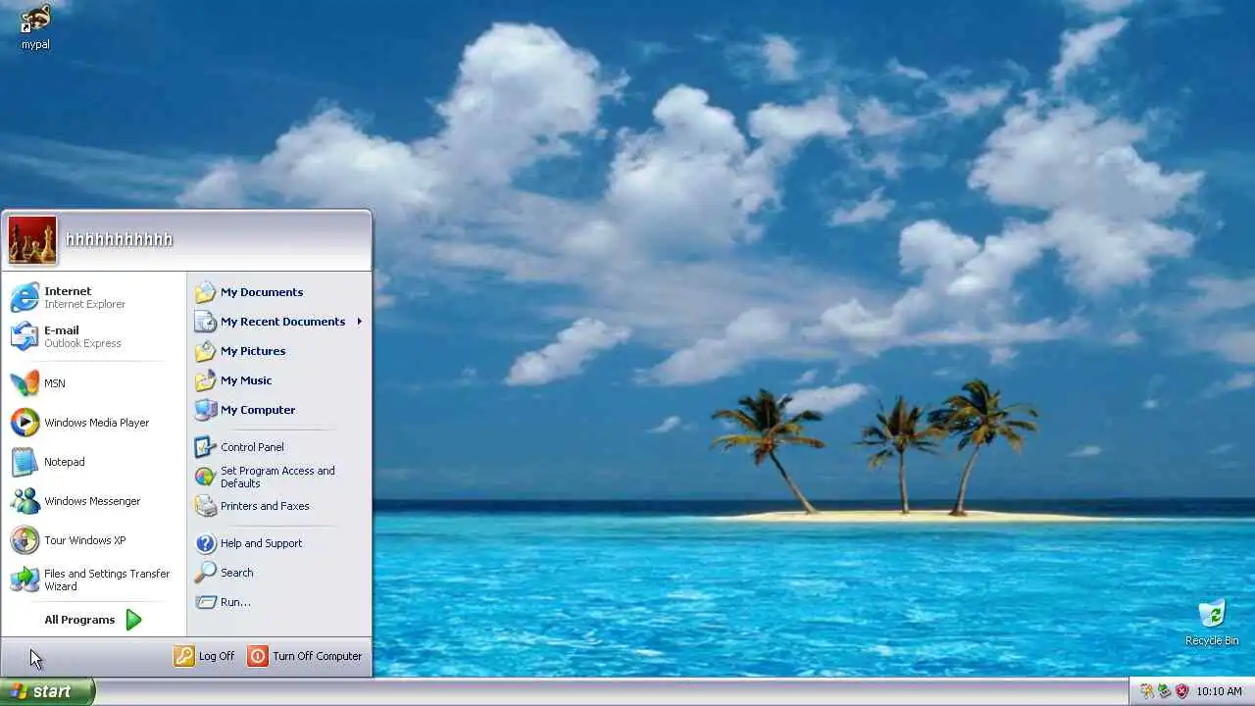
Task: Open Notepad from the pinned list
Action: 94,462
